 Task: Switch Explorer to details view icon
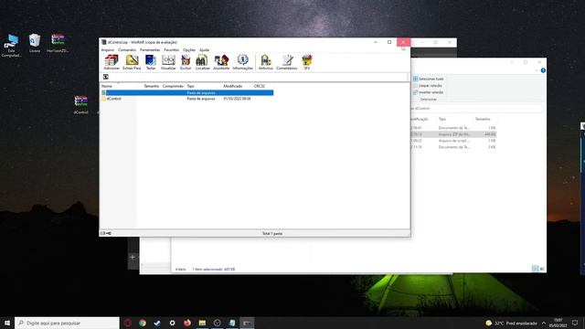tap(535, 269)
